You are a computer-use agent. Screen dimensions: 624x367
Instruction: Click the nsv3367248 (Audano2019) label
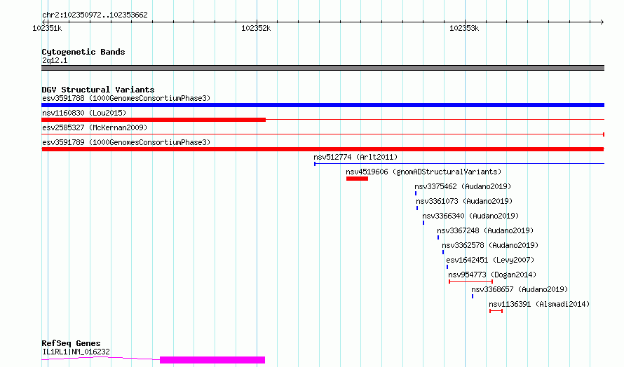(485, 230)
